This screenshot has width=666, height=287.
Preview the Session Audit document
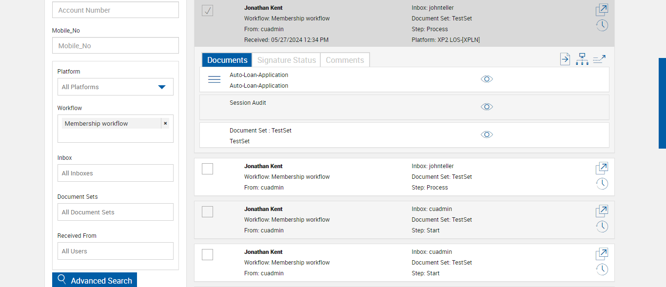coord(487,107)
